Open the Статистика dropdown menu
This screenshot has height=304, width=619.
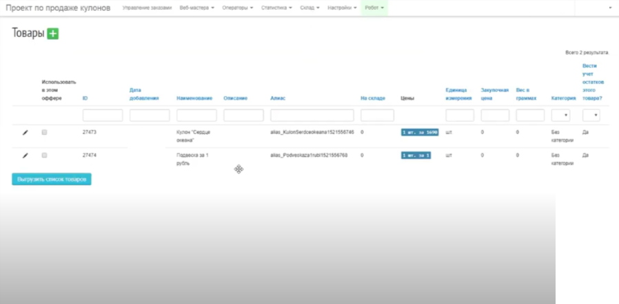276,8
